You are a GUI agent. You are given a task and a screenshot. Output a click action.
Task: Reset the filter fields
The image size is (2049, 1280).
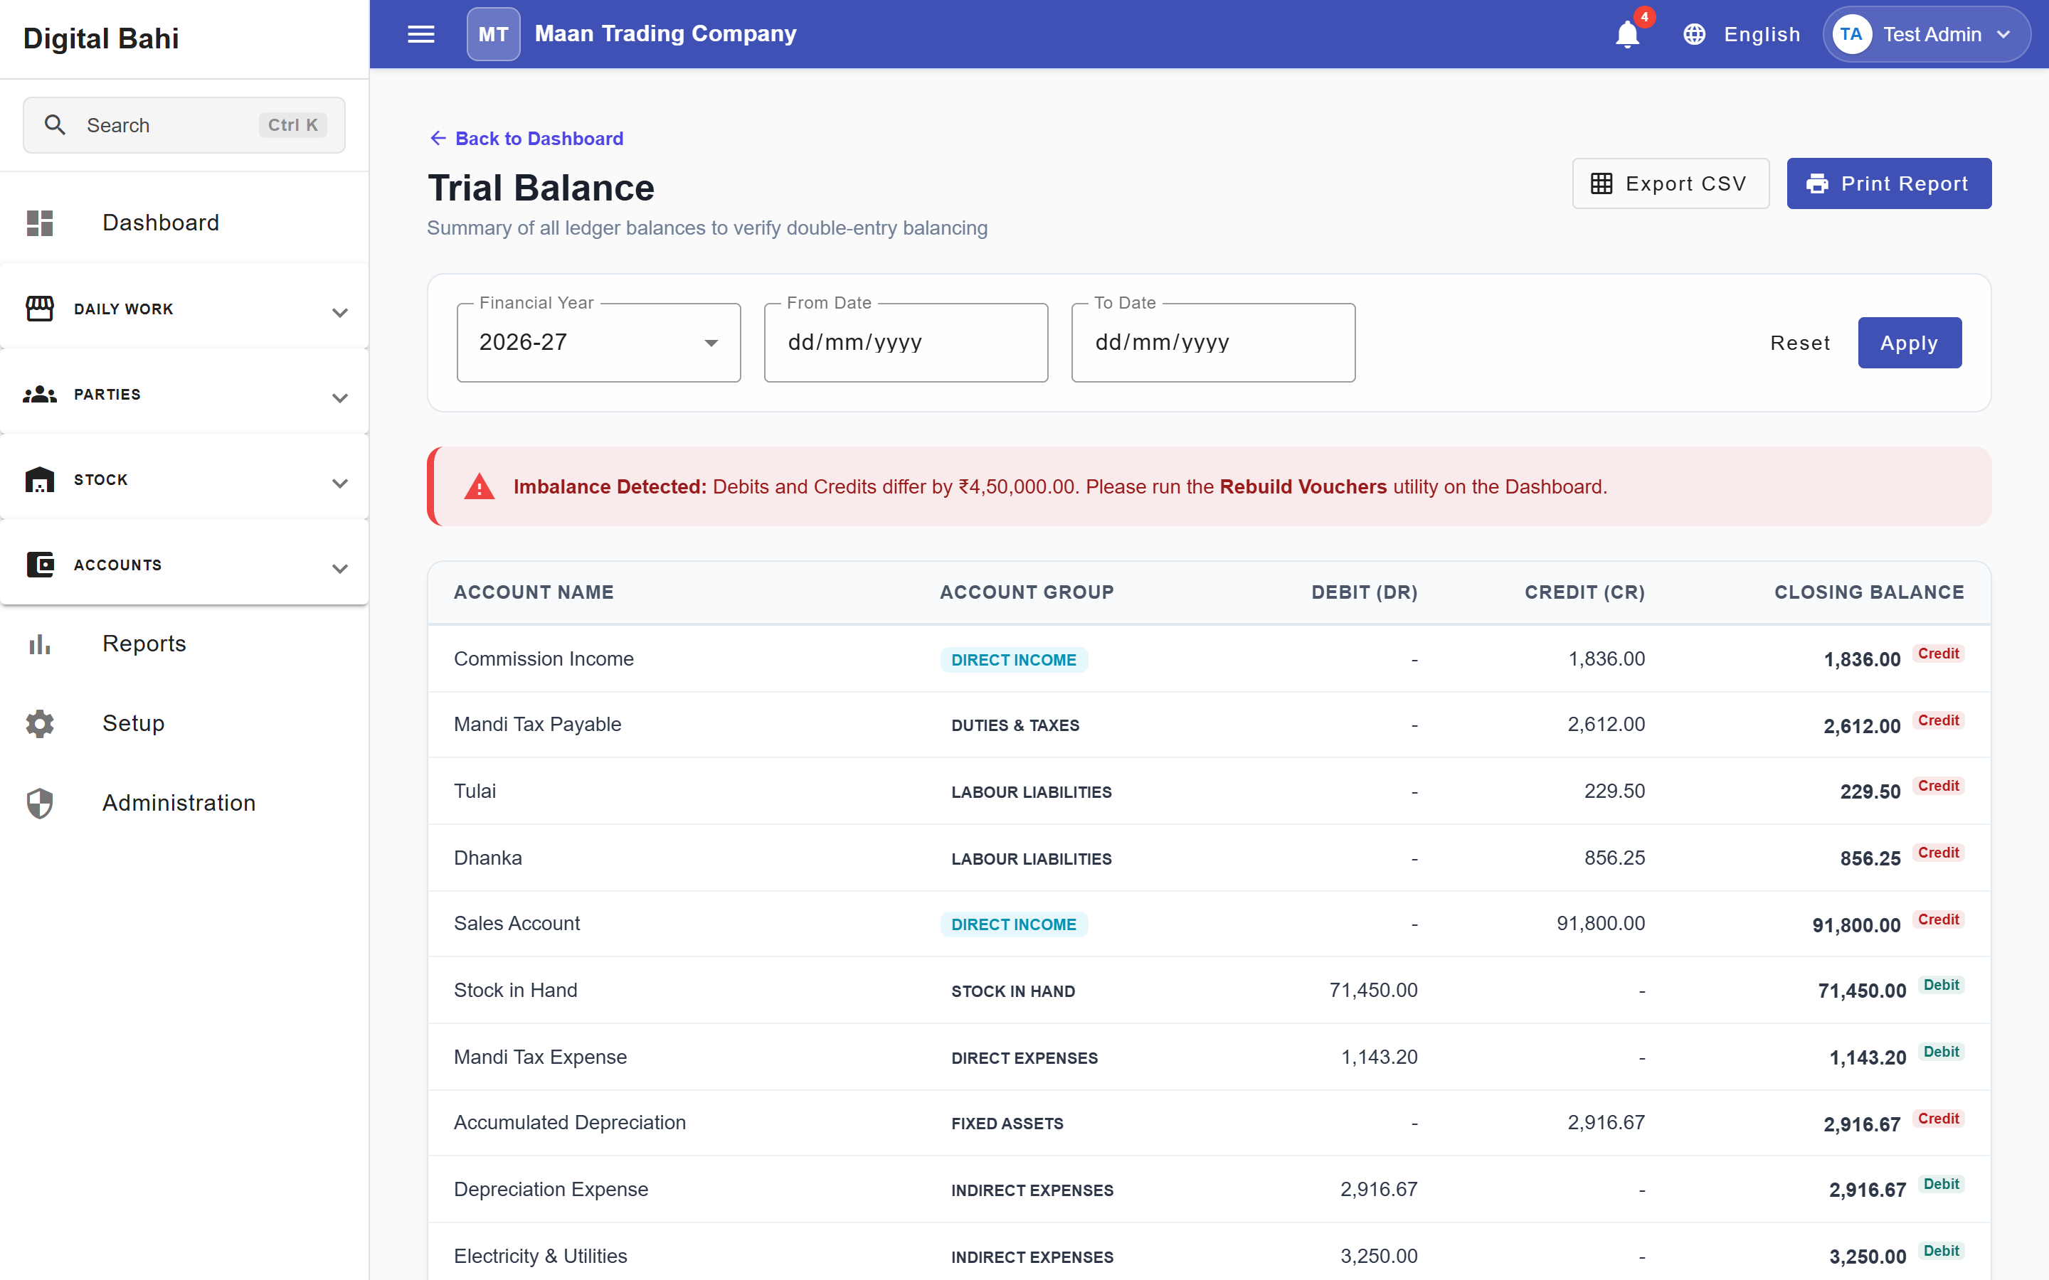[1800, 343]
